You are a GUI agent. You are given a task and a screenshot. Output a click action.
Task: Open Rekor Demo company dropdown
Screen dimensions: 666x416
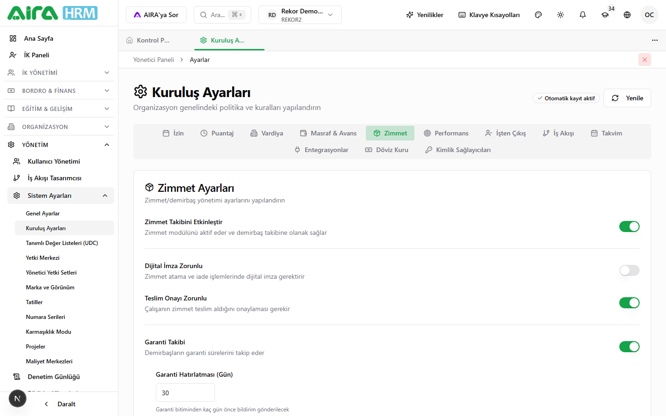300,15
